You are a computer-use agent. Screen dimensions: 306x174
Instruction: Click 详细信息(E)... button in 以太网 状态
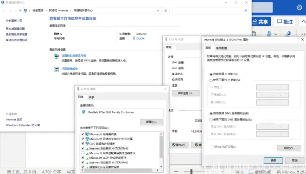186,93
